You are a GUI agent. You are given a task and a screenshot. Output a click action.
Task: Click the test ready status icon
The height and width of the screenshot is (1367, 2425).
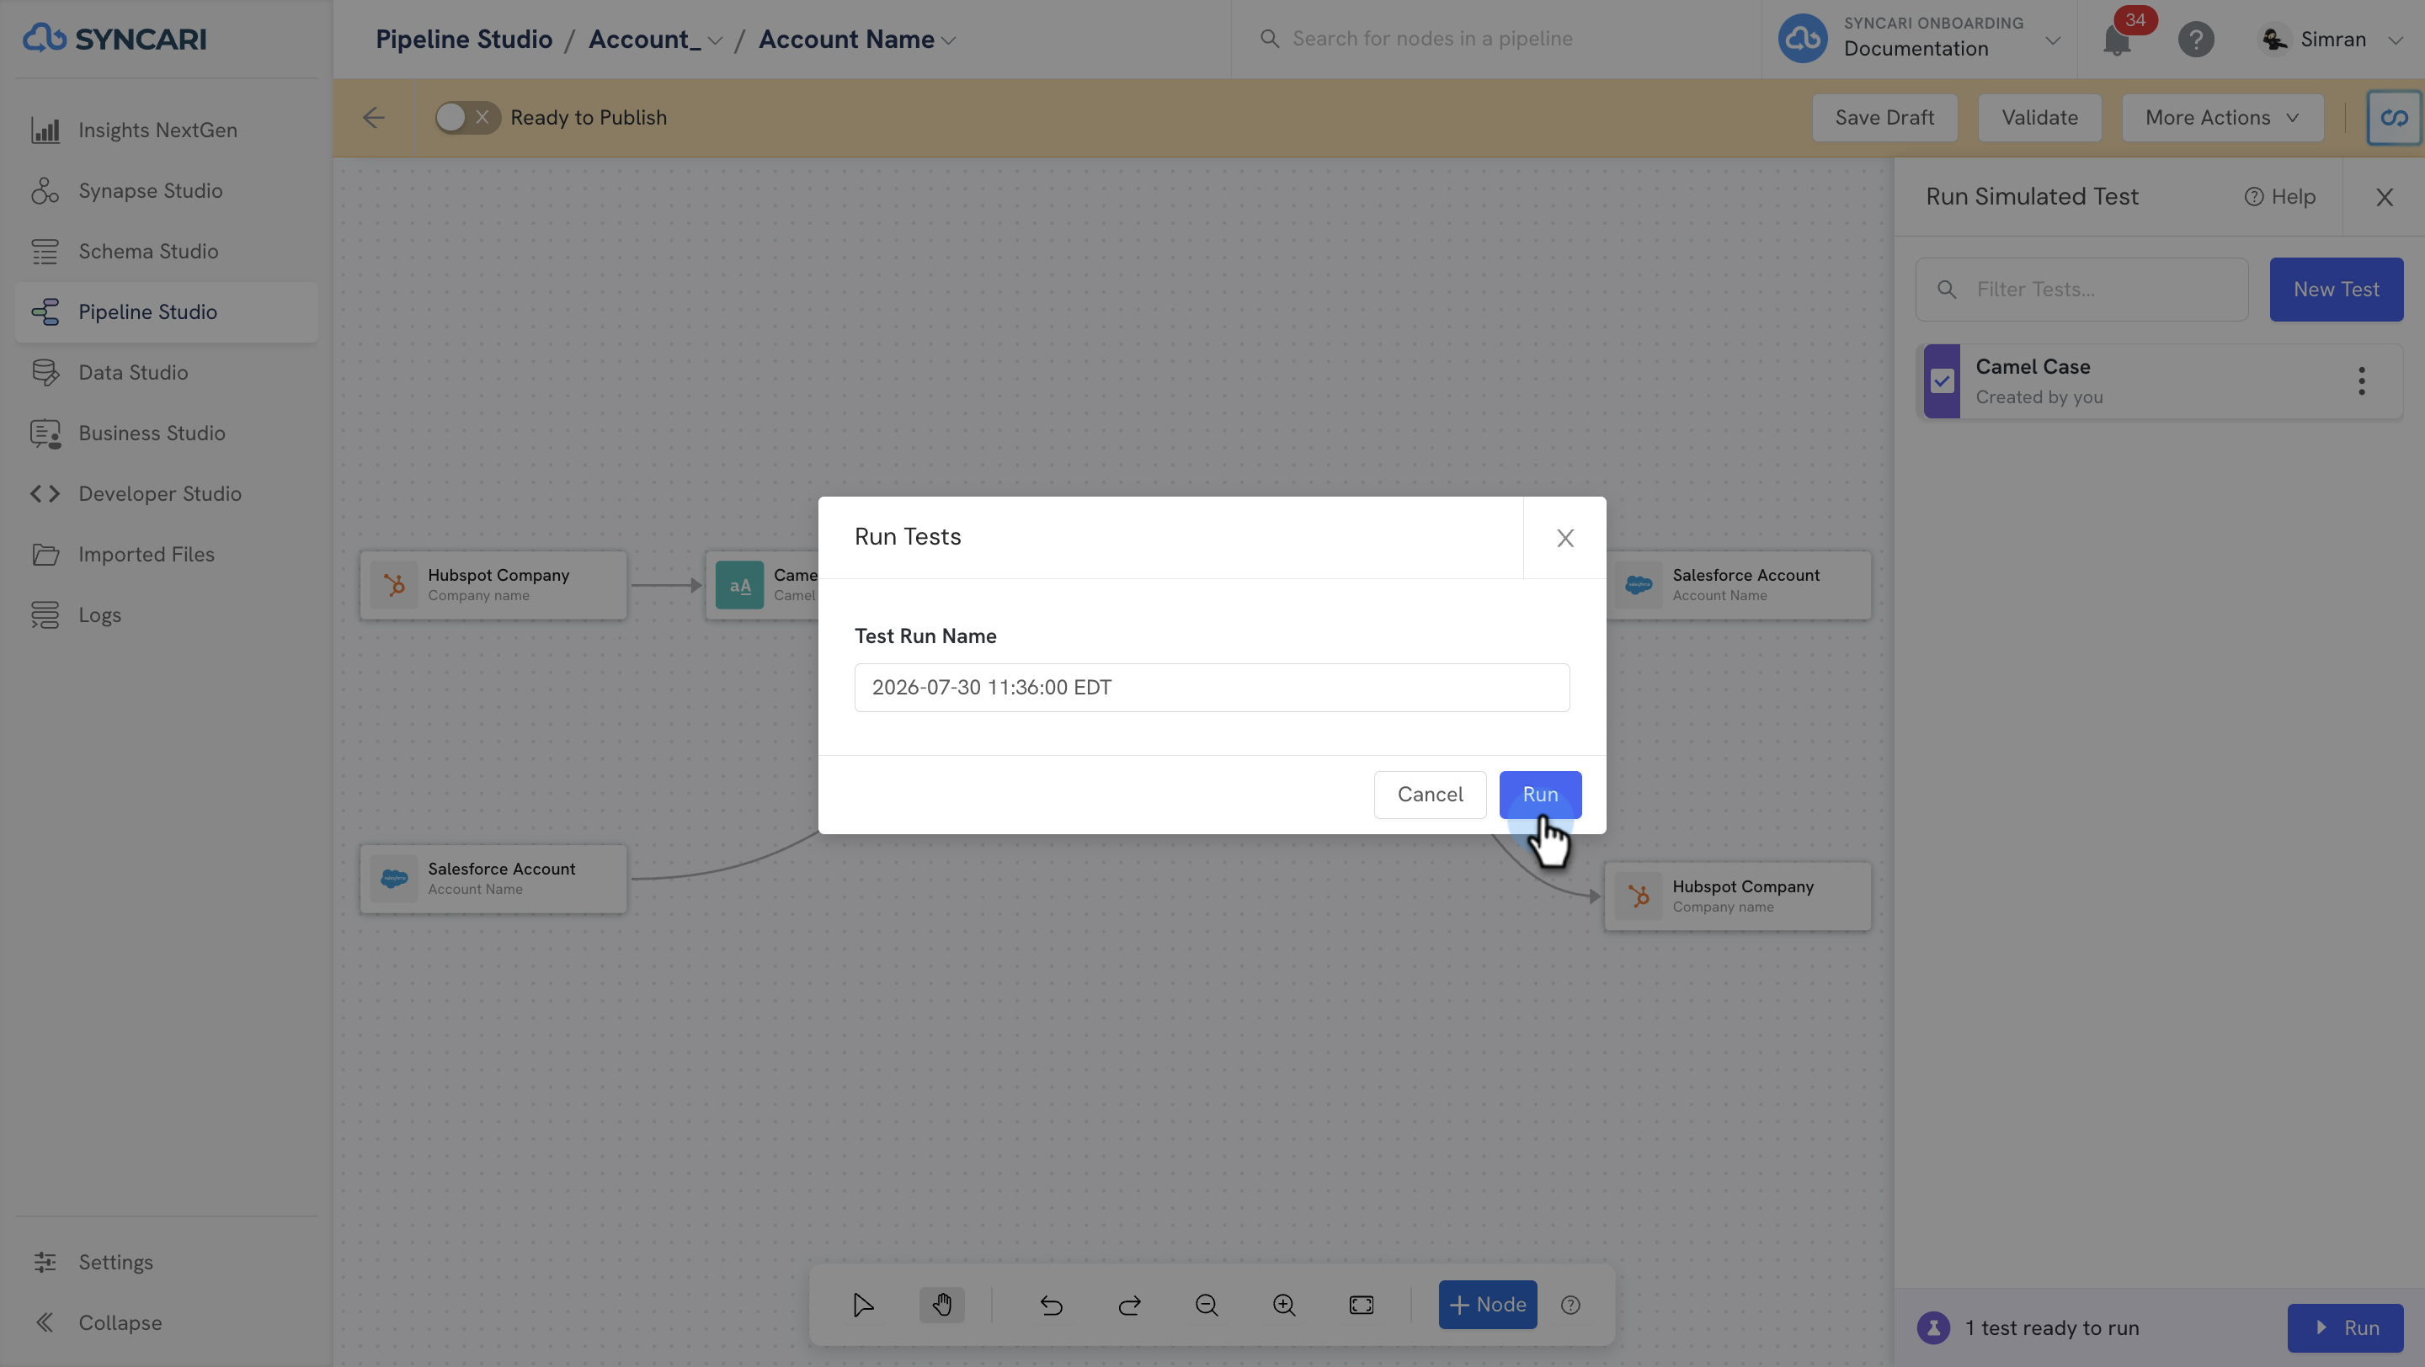click(x=1933, y=1327)
